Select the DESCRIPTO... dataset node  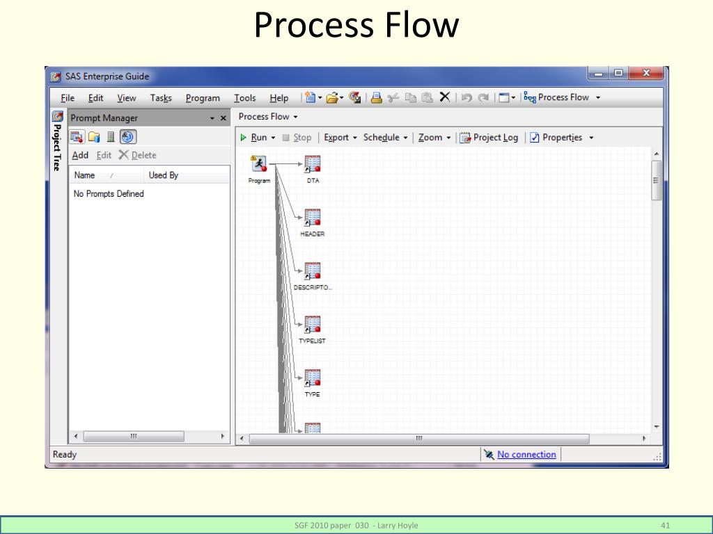click(313, 271)
